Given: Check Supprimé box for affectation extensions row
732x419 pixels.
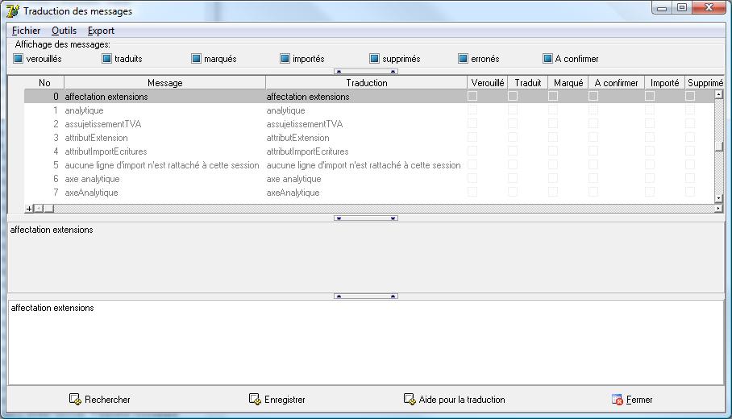Looking at the screenshot, I should point(690,96).
